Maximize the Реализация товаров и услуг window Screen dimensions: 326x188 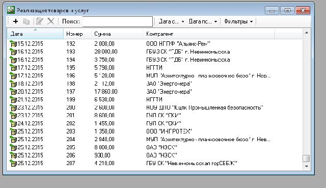pos(287,10)
